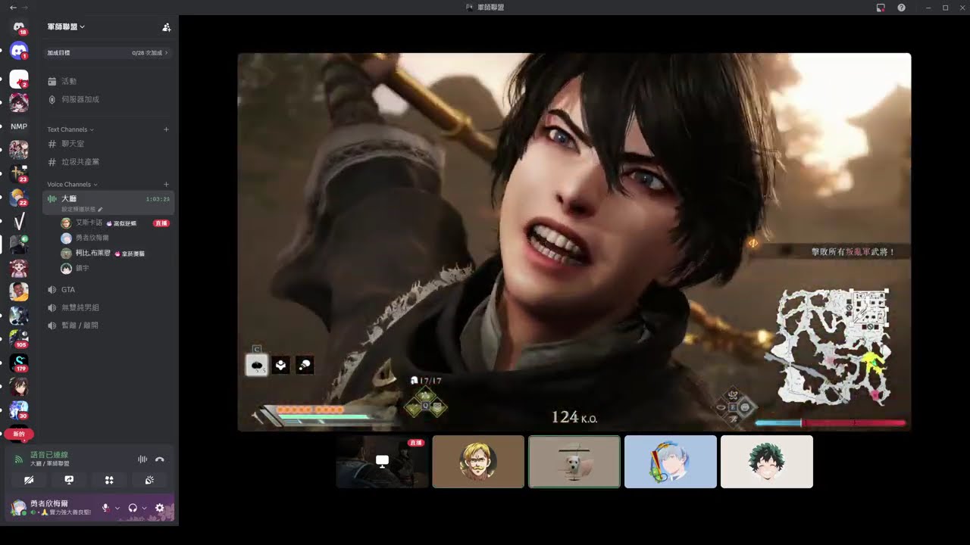Disconnect from voice with hang-up icon
Image resolution: width=970 pixels, height=545 pixels.
159,459
